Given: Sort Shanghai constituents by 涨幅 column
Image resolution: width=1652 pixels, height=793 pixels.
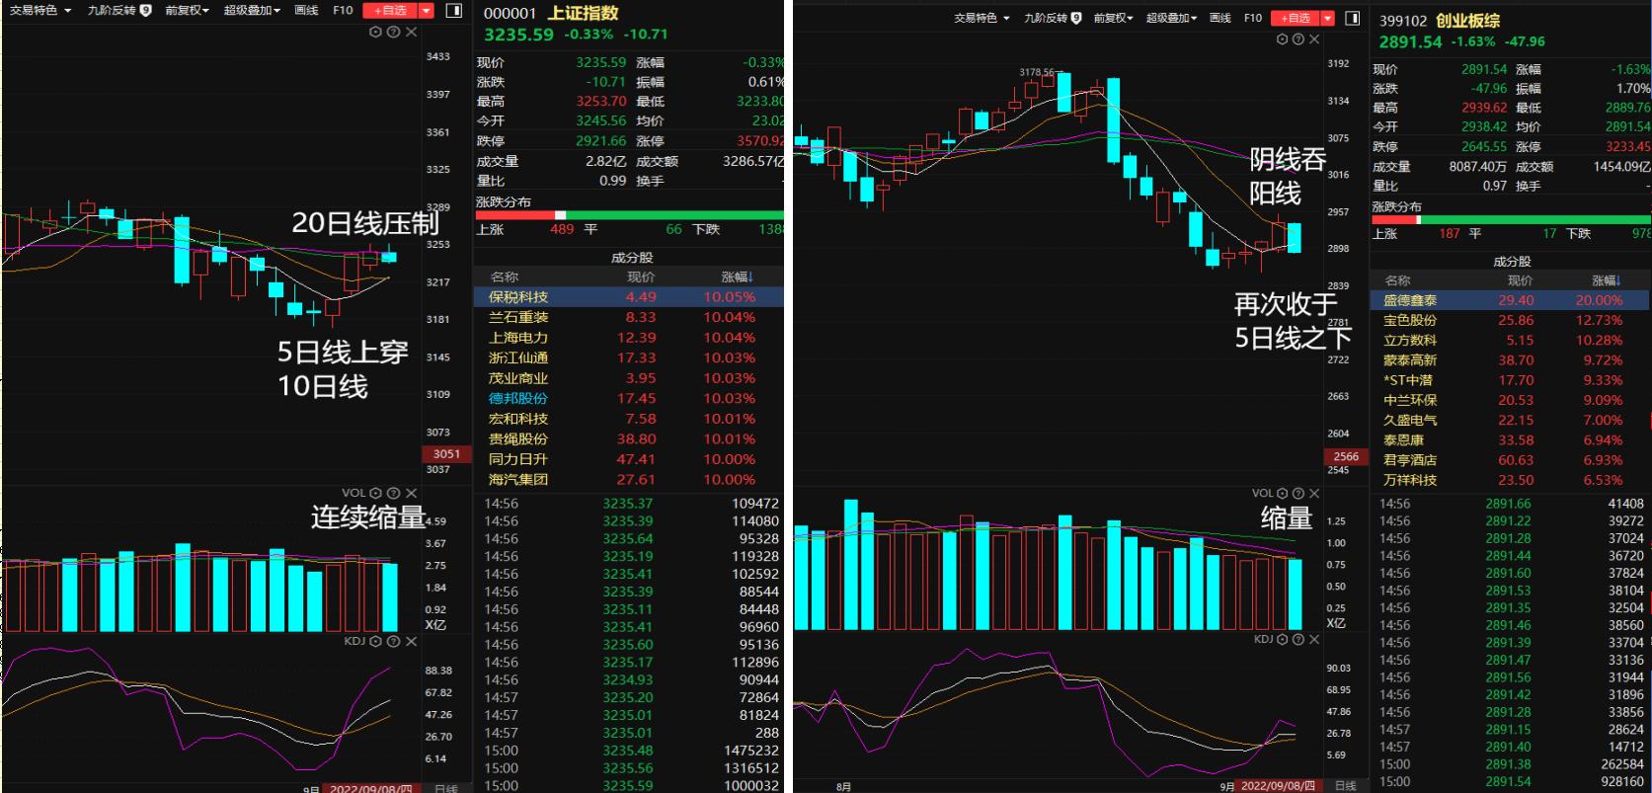Looking at the screenshot, I should (737, 278).
